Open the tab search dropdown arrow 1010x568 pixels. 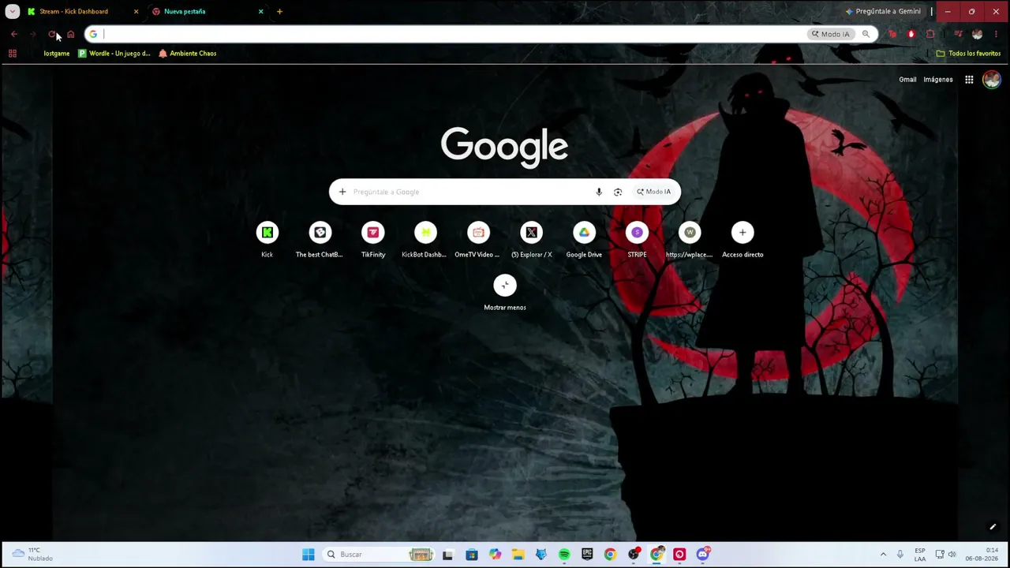pyautogui.click(x=12, y=11)
